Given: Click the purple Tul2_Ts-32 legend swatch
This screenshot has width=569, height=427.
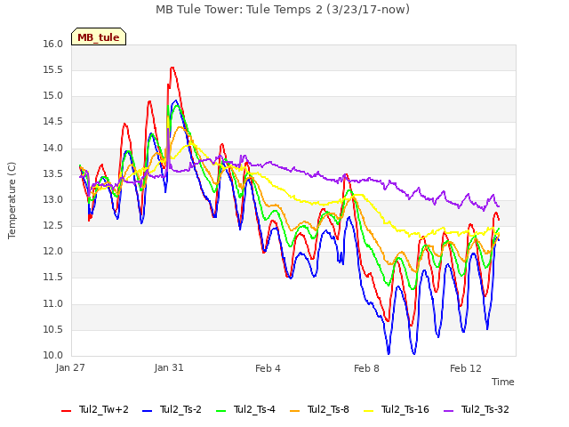Looking at the screenshot, I should coord(448,411).
